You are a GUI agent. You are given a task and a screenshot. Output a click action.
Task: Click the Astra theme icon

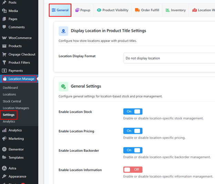pos(4,168)
